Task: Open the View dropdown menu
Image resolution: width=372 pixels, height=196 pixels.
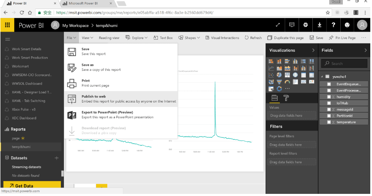Action: click(87, 38)
